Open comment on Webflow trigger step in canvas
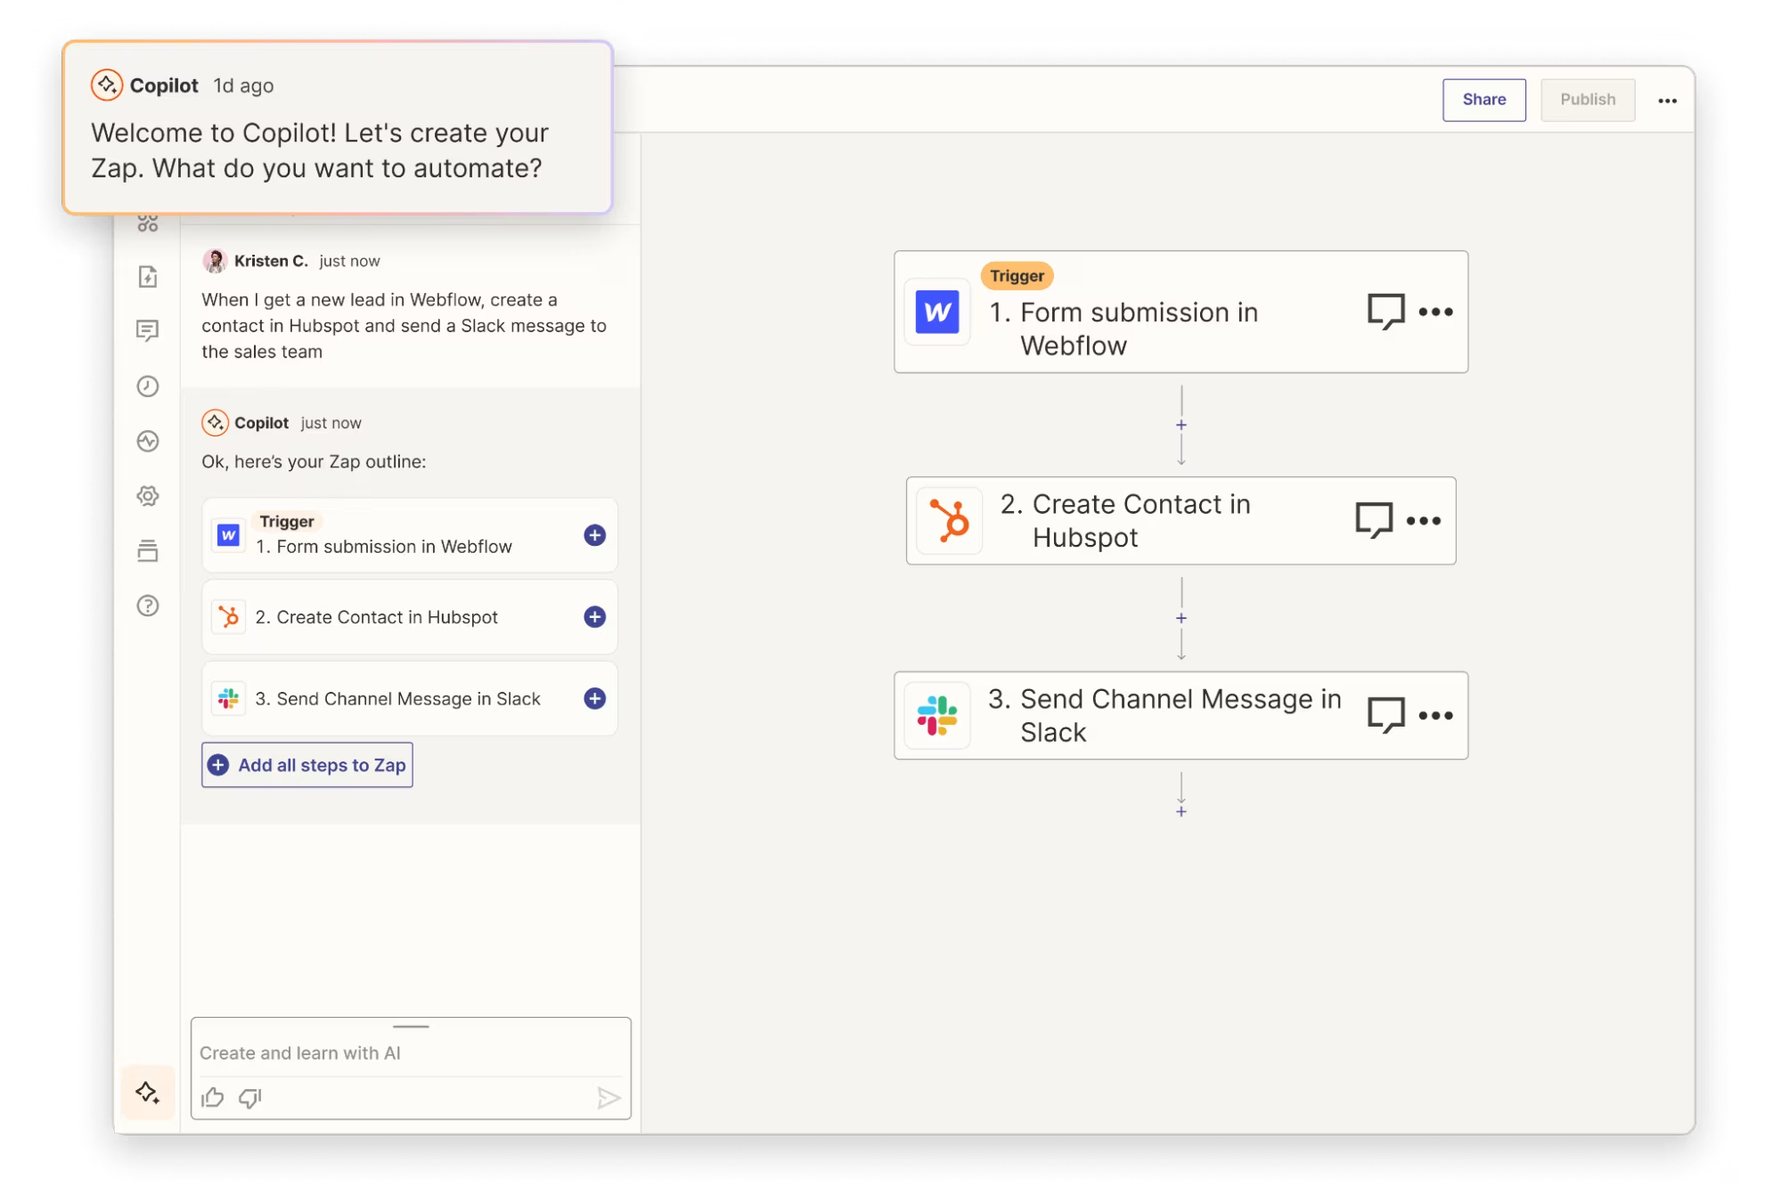 point(1386,312)
